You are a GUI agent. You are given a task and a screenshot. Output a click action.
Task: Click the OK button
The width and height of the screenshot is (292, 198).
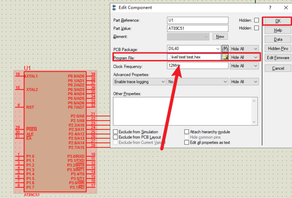[x=278, y=21]
